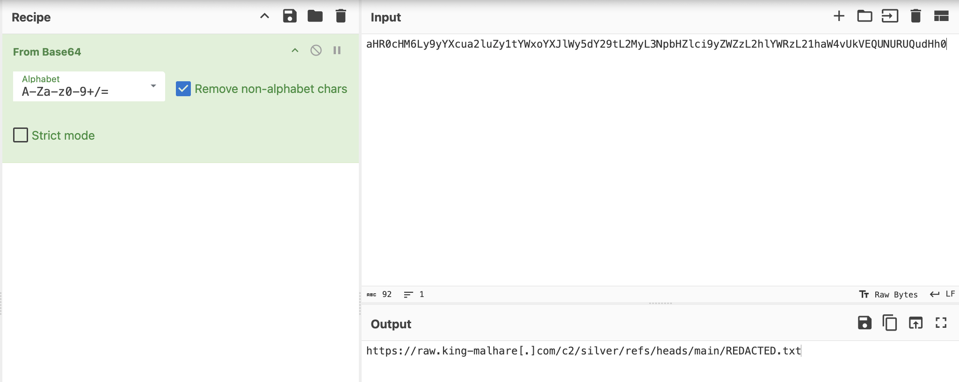This screenshot has width=959, height=382.
Task: Maximize the output pane
Action: (941, 323)
